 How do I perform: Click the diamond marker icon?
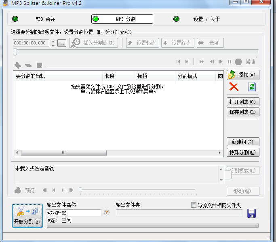point(18,65)
